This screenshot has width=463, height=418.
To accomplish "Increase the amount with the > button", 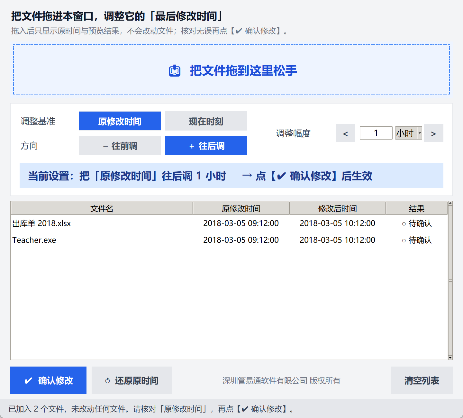I will coord(434,133).
